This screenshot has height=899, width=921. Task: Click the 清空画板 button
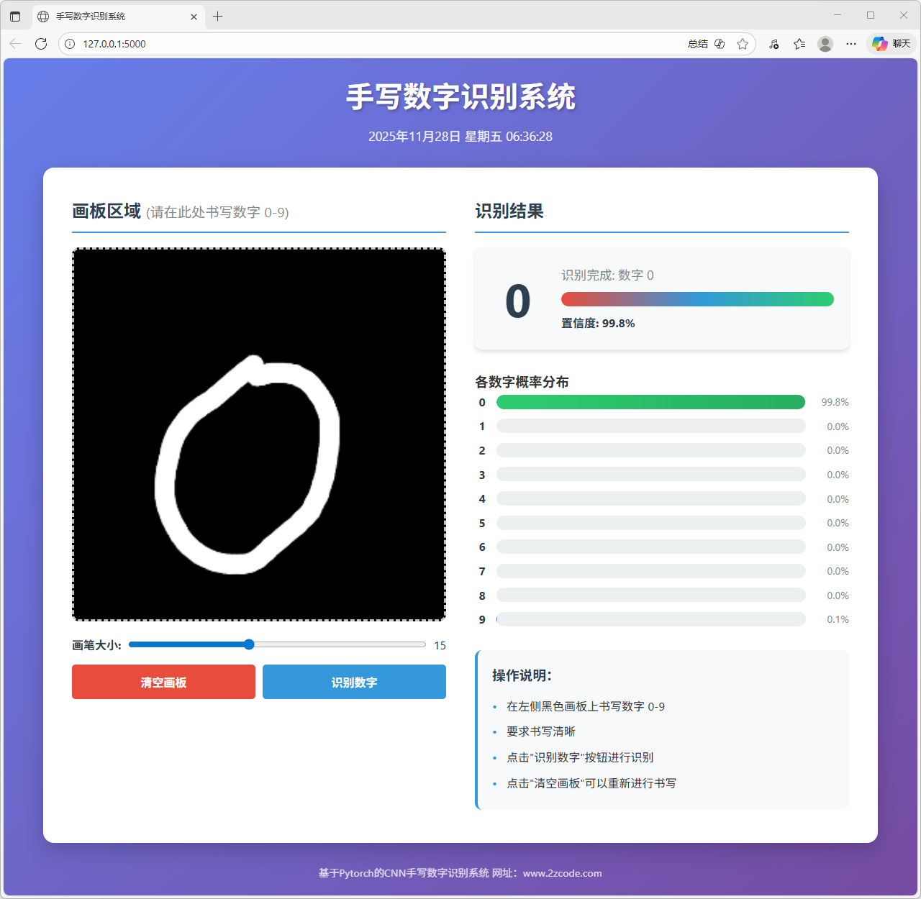click(163, 682)
